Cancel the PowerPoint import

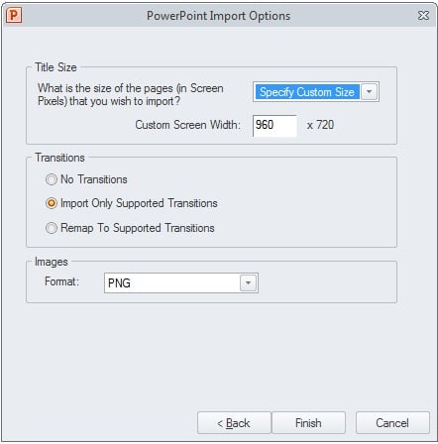point(392,423)
